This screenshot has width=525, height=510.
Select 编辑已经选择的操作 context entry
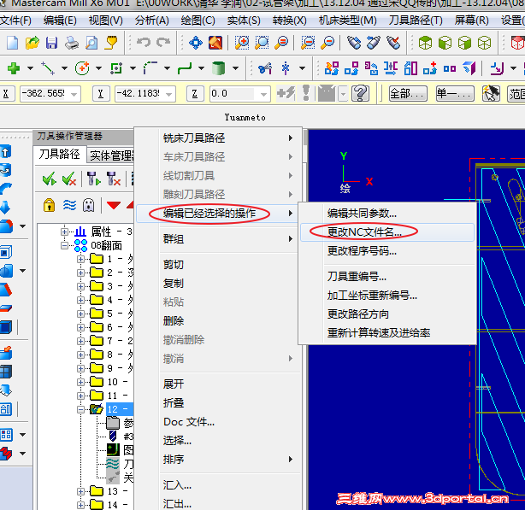(216, 214)
